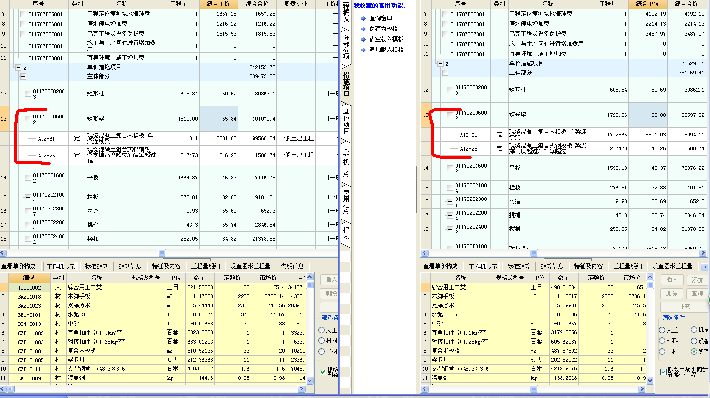Select 主材 radio in left window filter
Image resolution: width=710 pixels, height=398 pixels.
pyautogui.click(x=322, y=352)
